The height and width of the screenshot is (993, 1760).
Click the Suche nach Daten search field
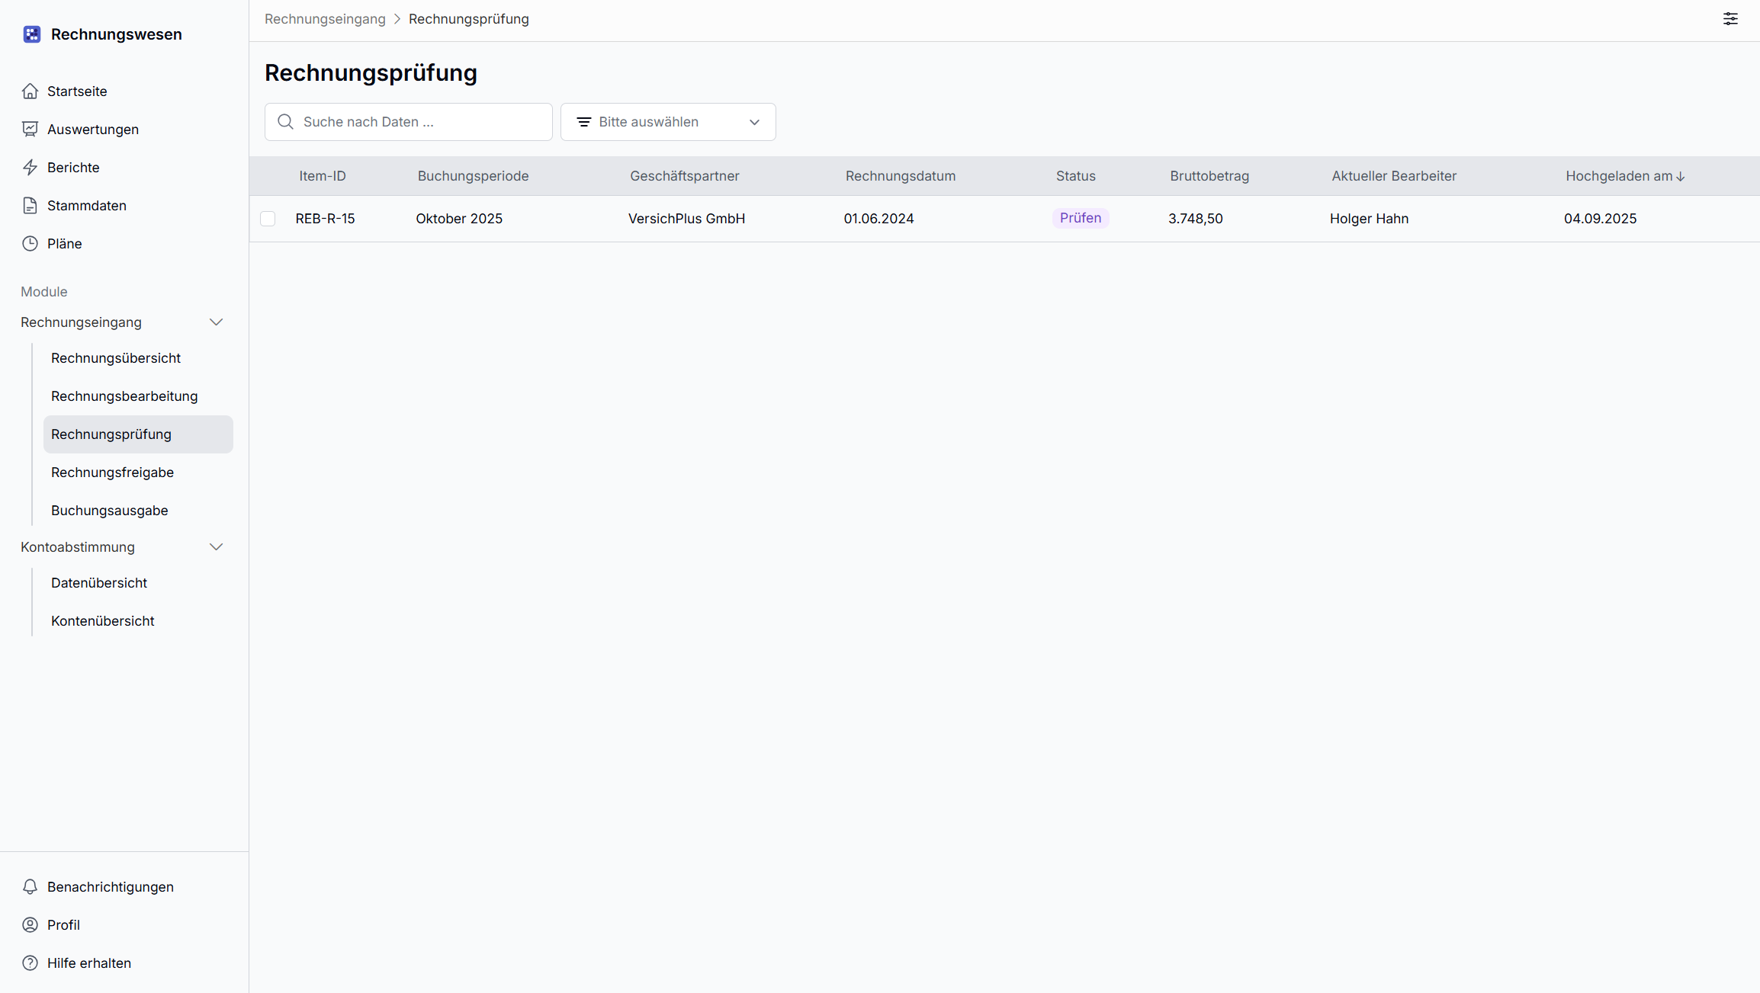tap(419, 122)
